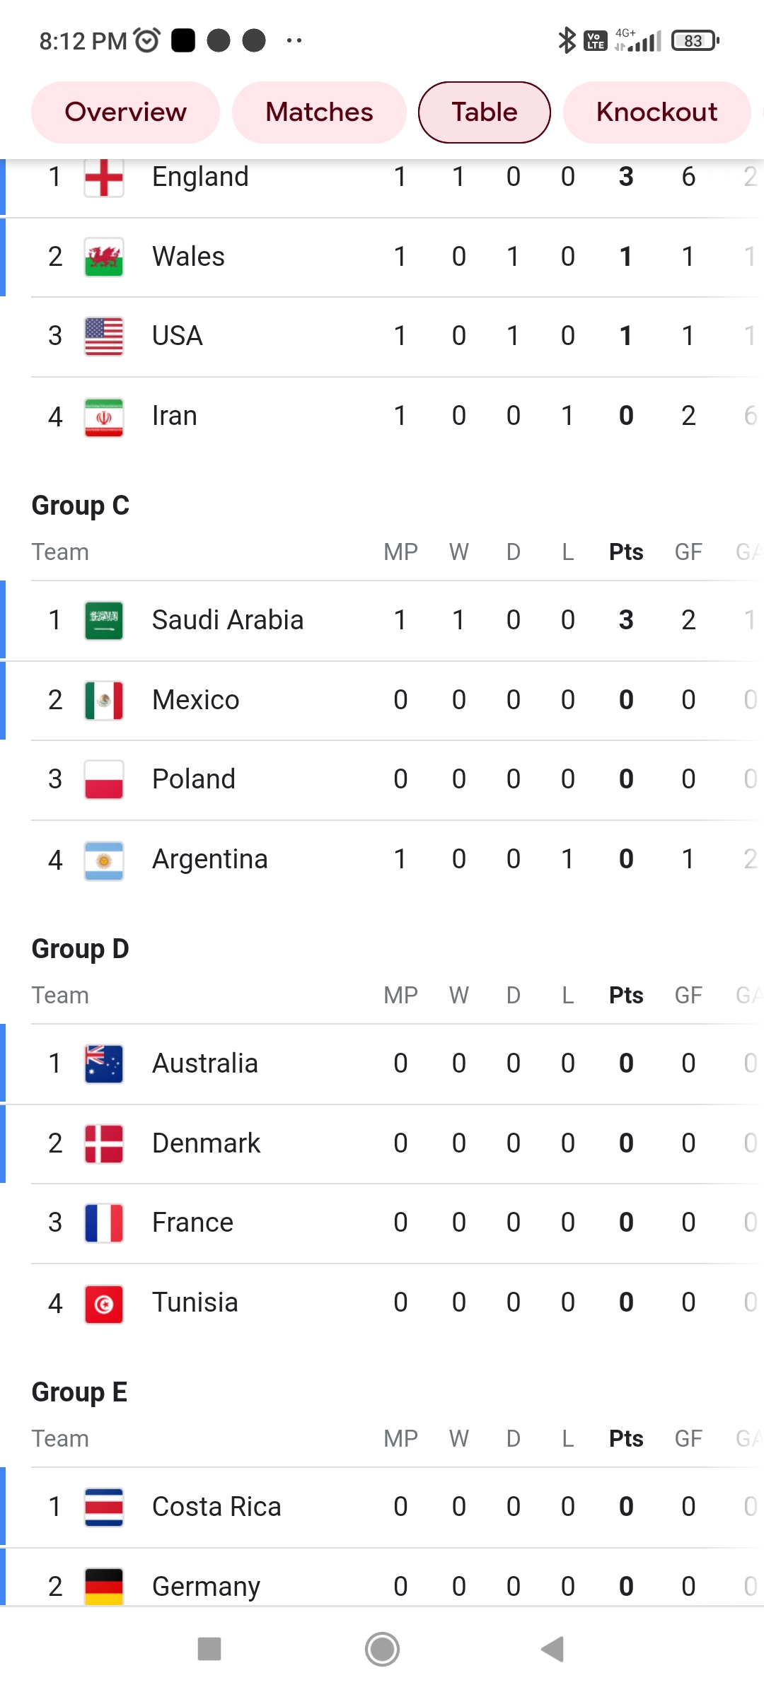This screenshot has width=764, height=1697.
Task: Open the Mexico team row
Action: [382, 701]
